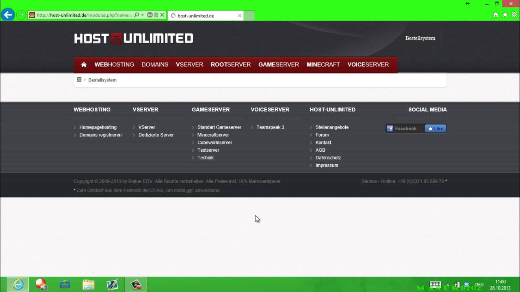Switch the DEU input language indicator
Screen dimensions: 520x292
coord(479,285)
